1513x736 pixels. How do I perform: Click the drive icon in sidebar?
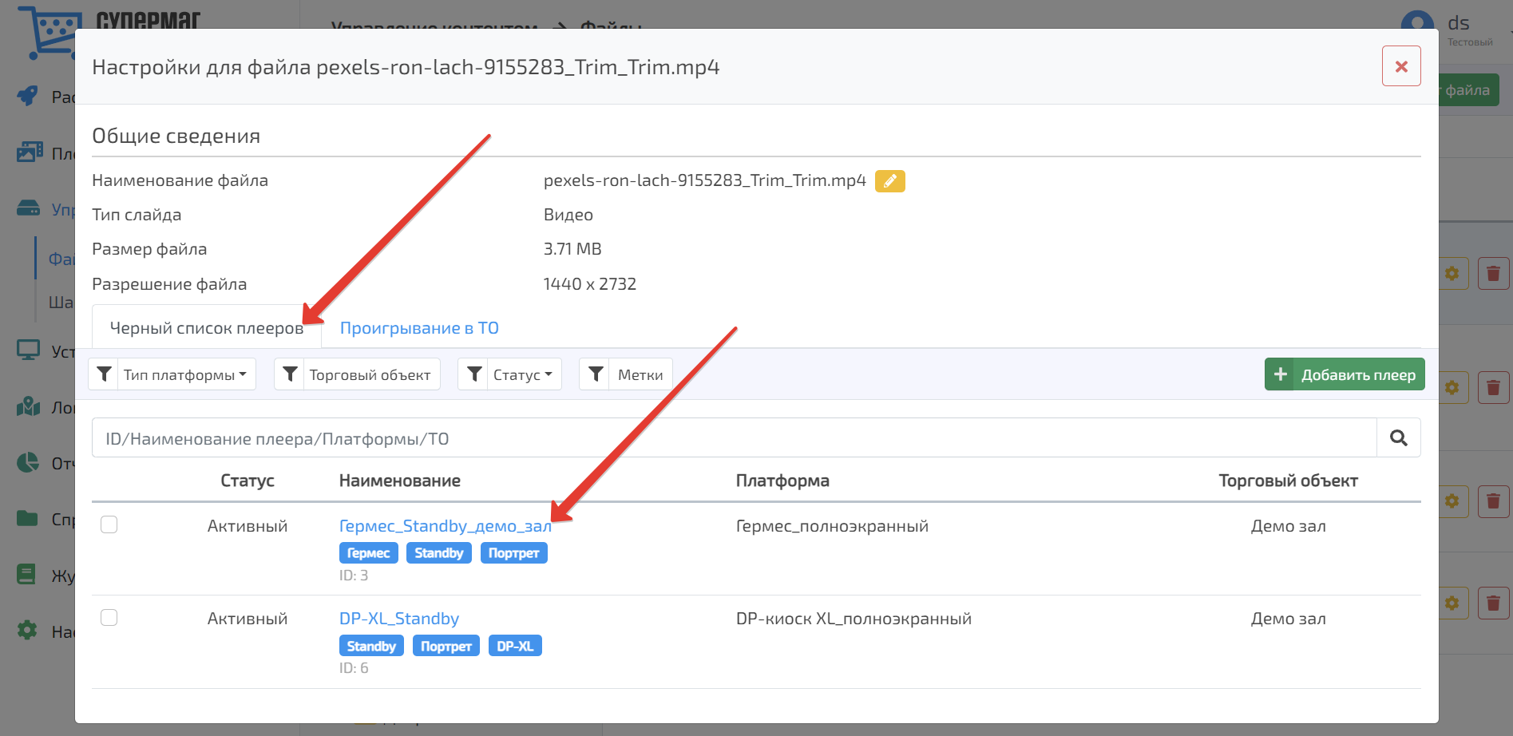[28, 208]
